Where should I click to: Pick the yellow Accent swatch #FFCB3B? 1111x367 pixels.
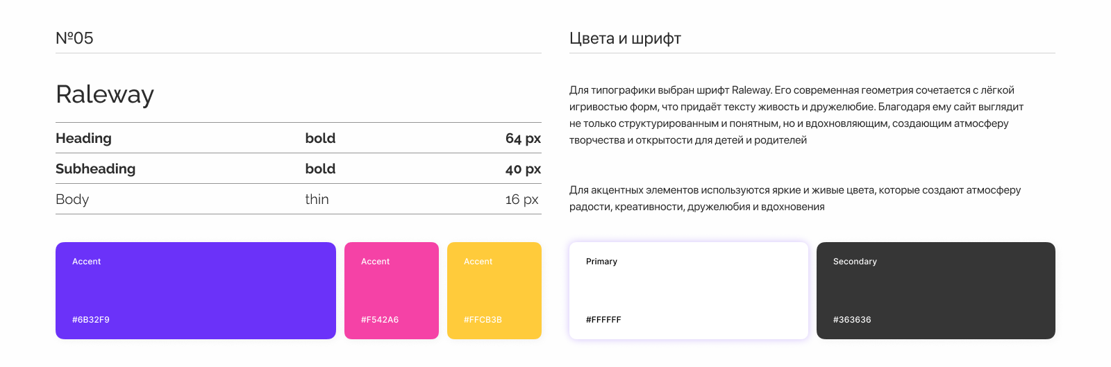tap(494, 290)
